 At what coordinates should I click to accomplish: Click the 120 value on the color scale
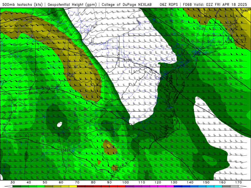coord(158,182)
